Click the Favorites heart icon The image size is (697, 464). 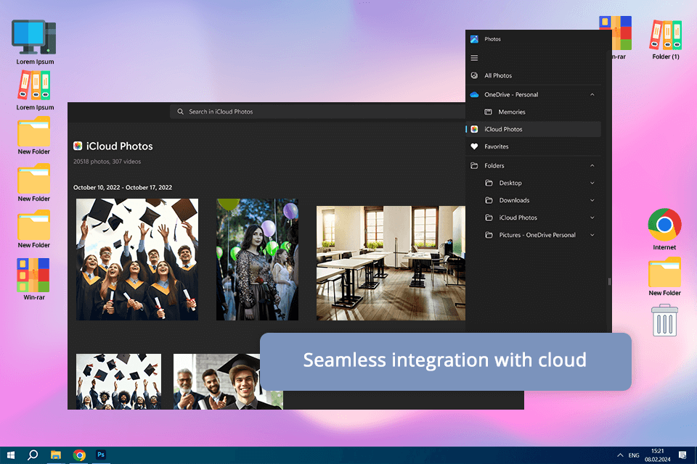474,146
